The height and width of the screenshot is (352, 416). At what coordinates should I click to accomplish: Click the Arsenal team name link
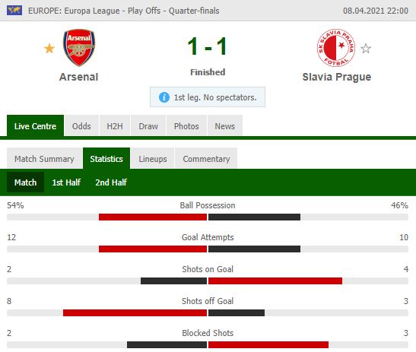point(79,77)
